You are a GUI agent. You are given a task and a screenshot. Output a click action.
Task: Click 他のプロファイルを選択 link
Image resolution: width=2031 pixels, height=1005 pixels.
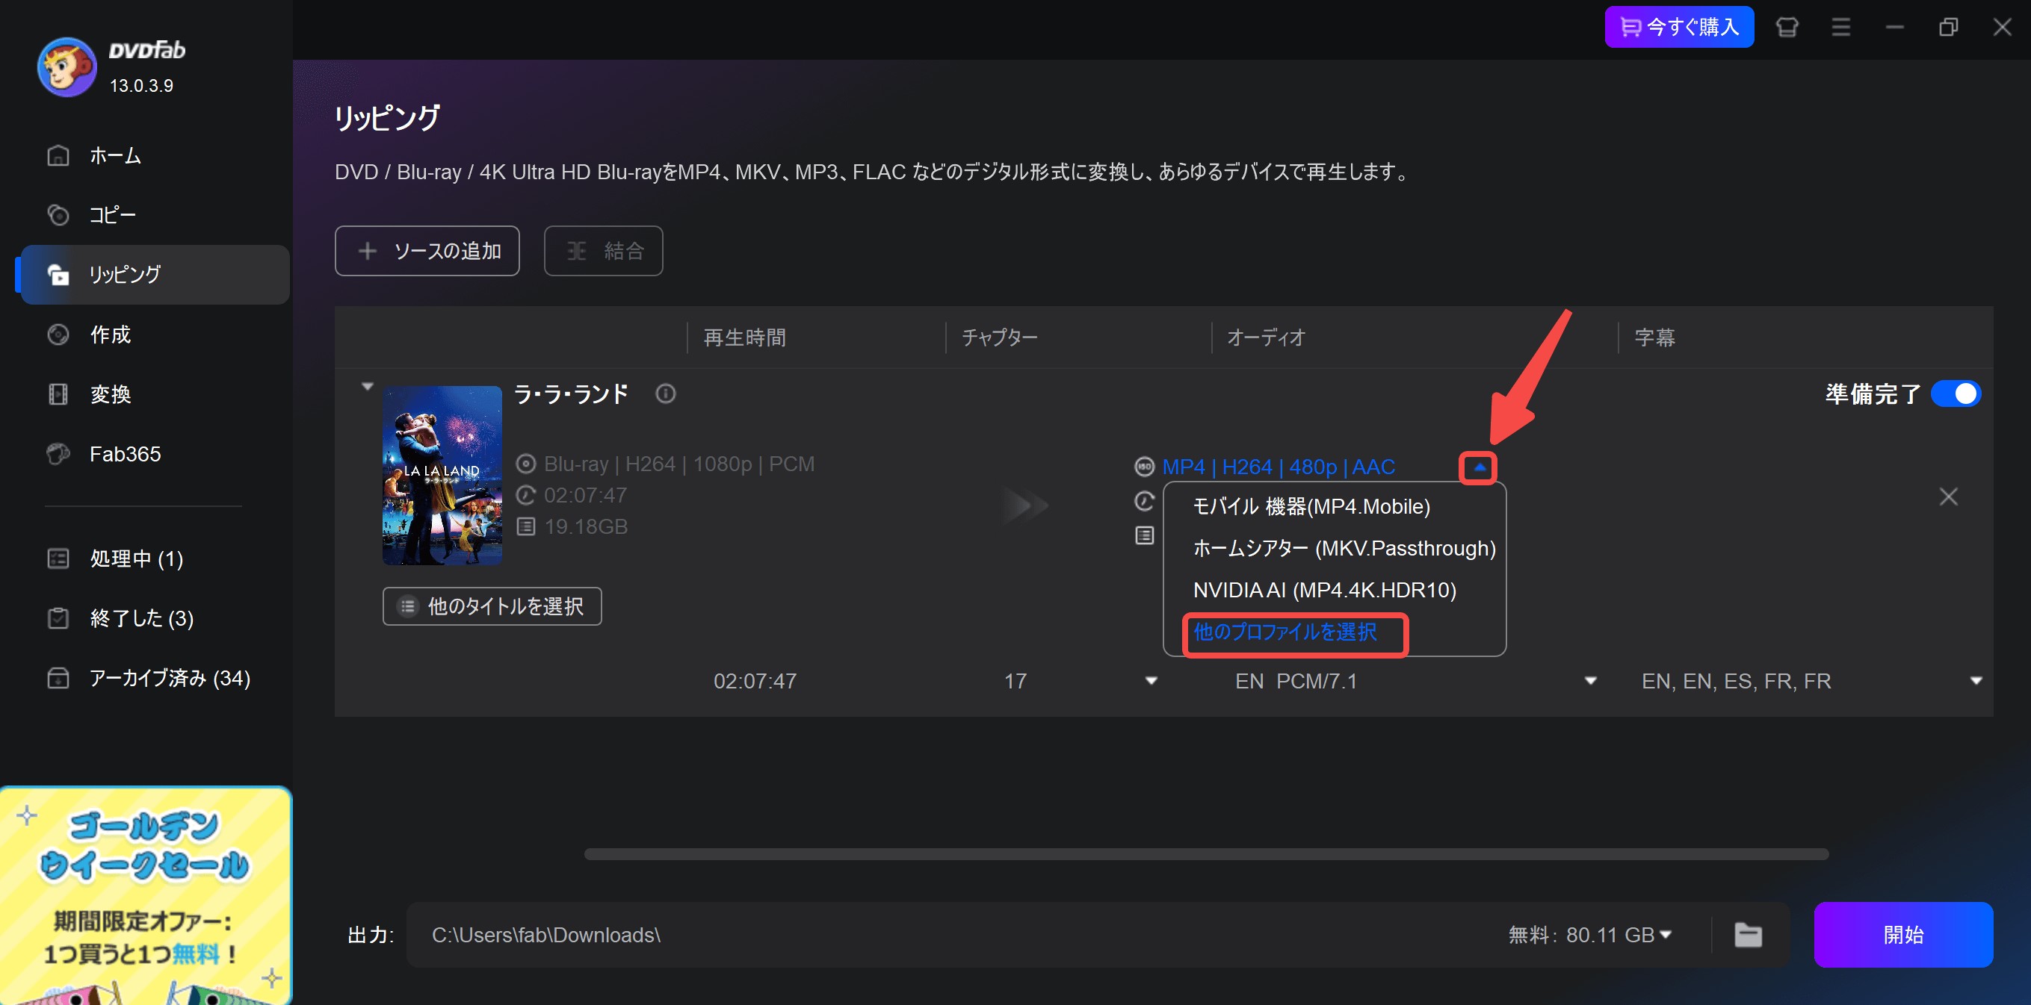pyautogui.click(x=1285, y=632)
